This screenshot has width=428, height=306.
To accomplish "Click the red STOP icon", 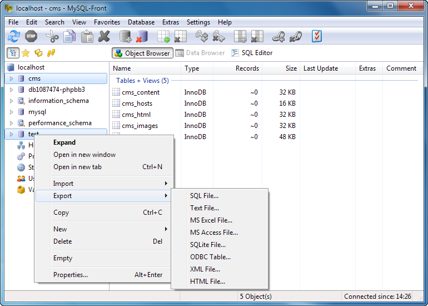I will point(31,36).
